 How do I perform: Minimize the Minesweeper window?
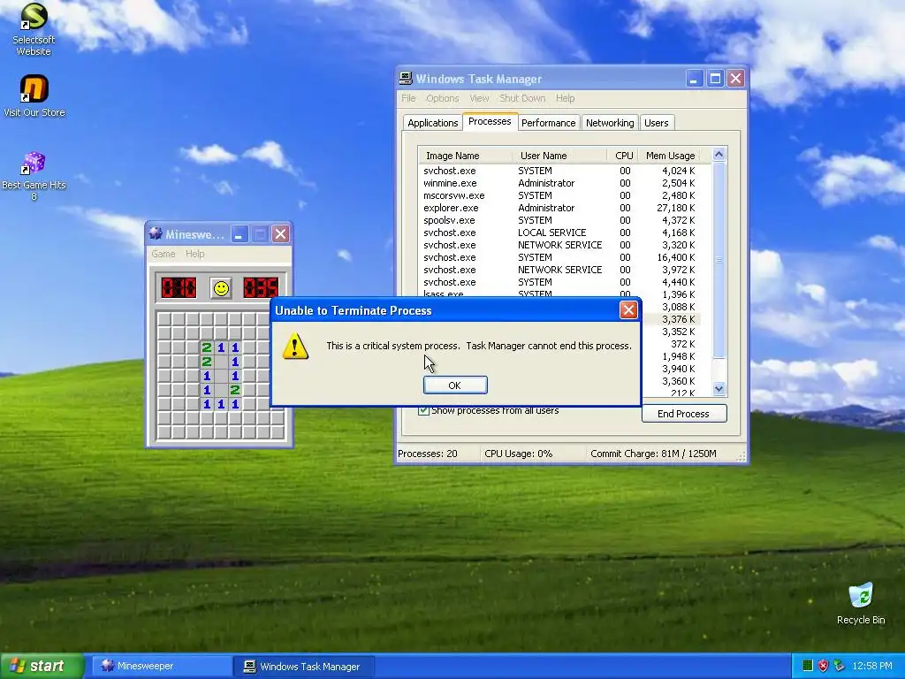point(240,233)
